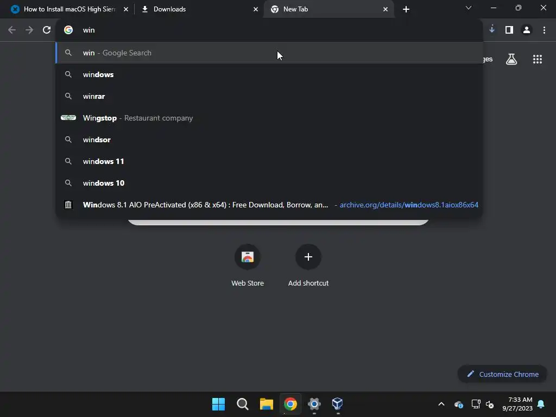Reload the current page
556x417 pixels.
tap(47, 30)
